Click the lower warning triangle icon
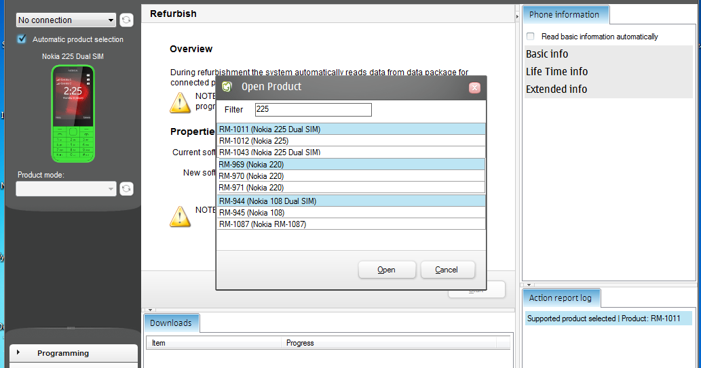 point(180,217)
